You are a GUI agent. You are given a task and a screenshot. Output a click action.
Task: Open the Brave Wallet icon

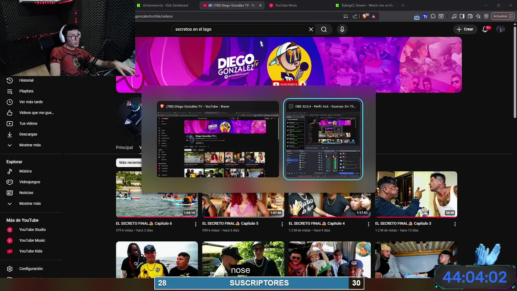(x=470, y=16)
